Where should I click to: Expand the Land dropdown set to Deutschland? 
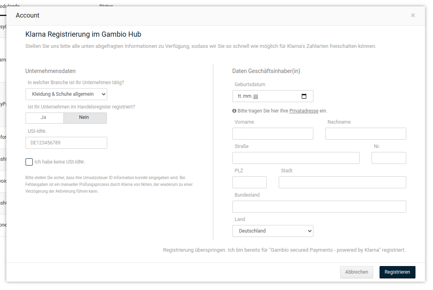coord(273,231)
